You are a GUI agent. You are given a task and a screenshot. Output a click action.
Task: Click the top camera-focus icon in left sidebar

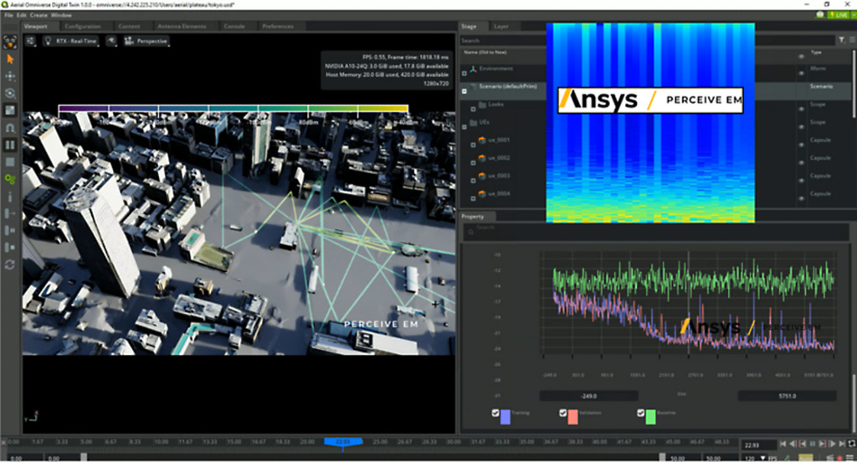click(x=10, y=42)
